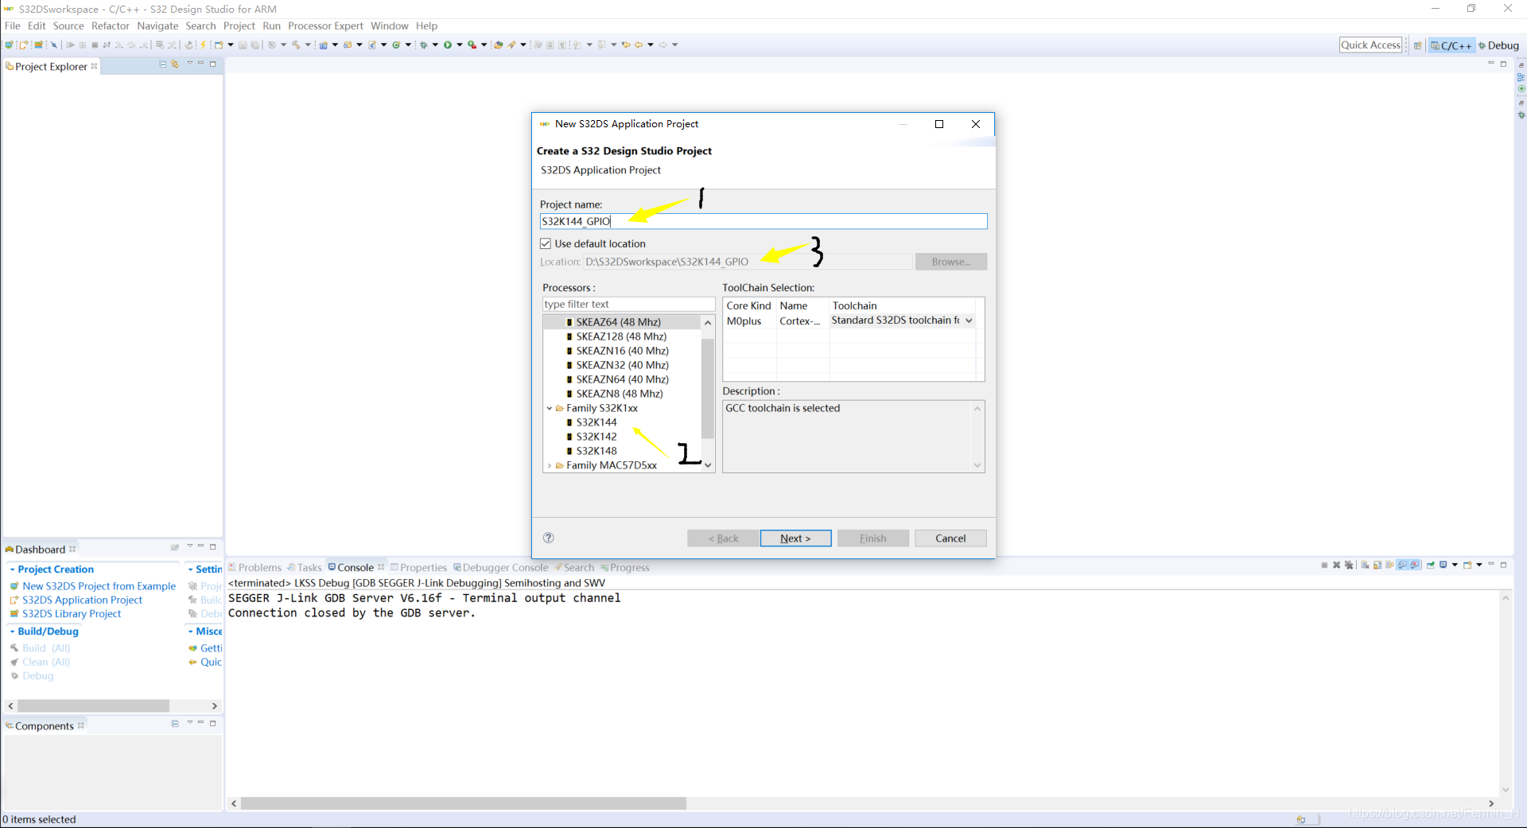Click the Pin Console icon

[x=1431, y=566]
